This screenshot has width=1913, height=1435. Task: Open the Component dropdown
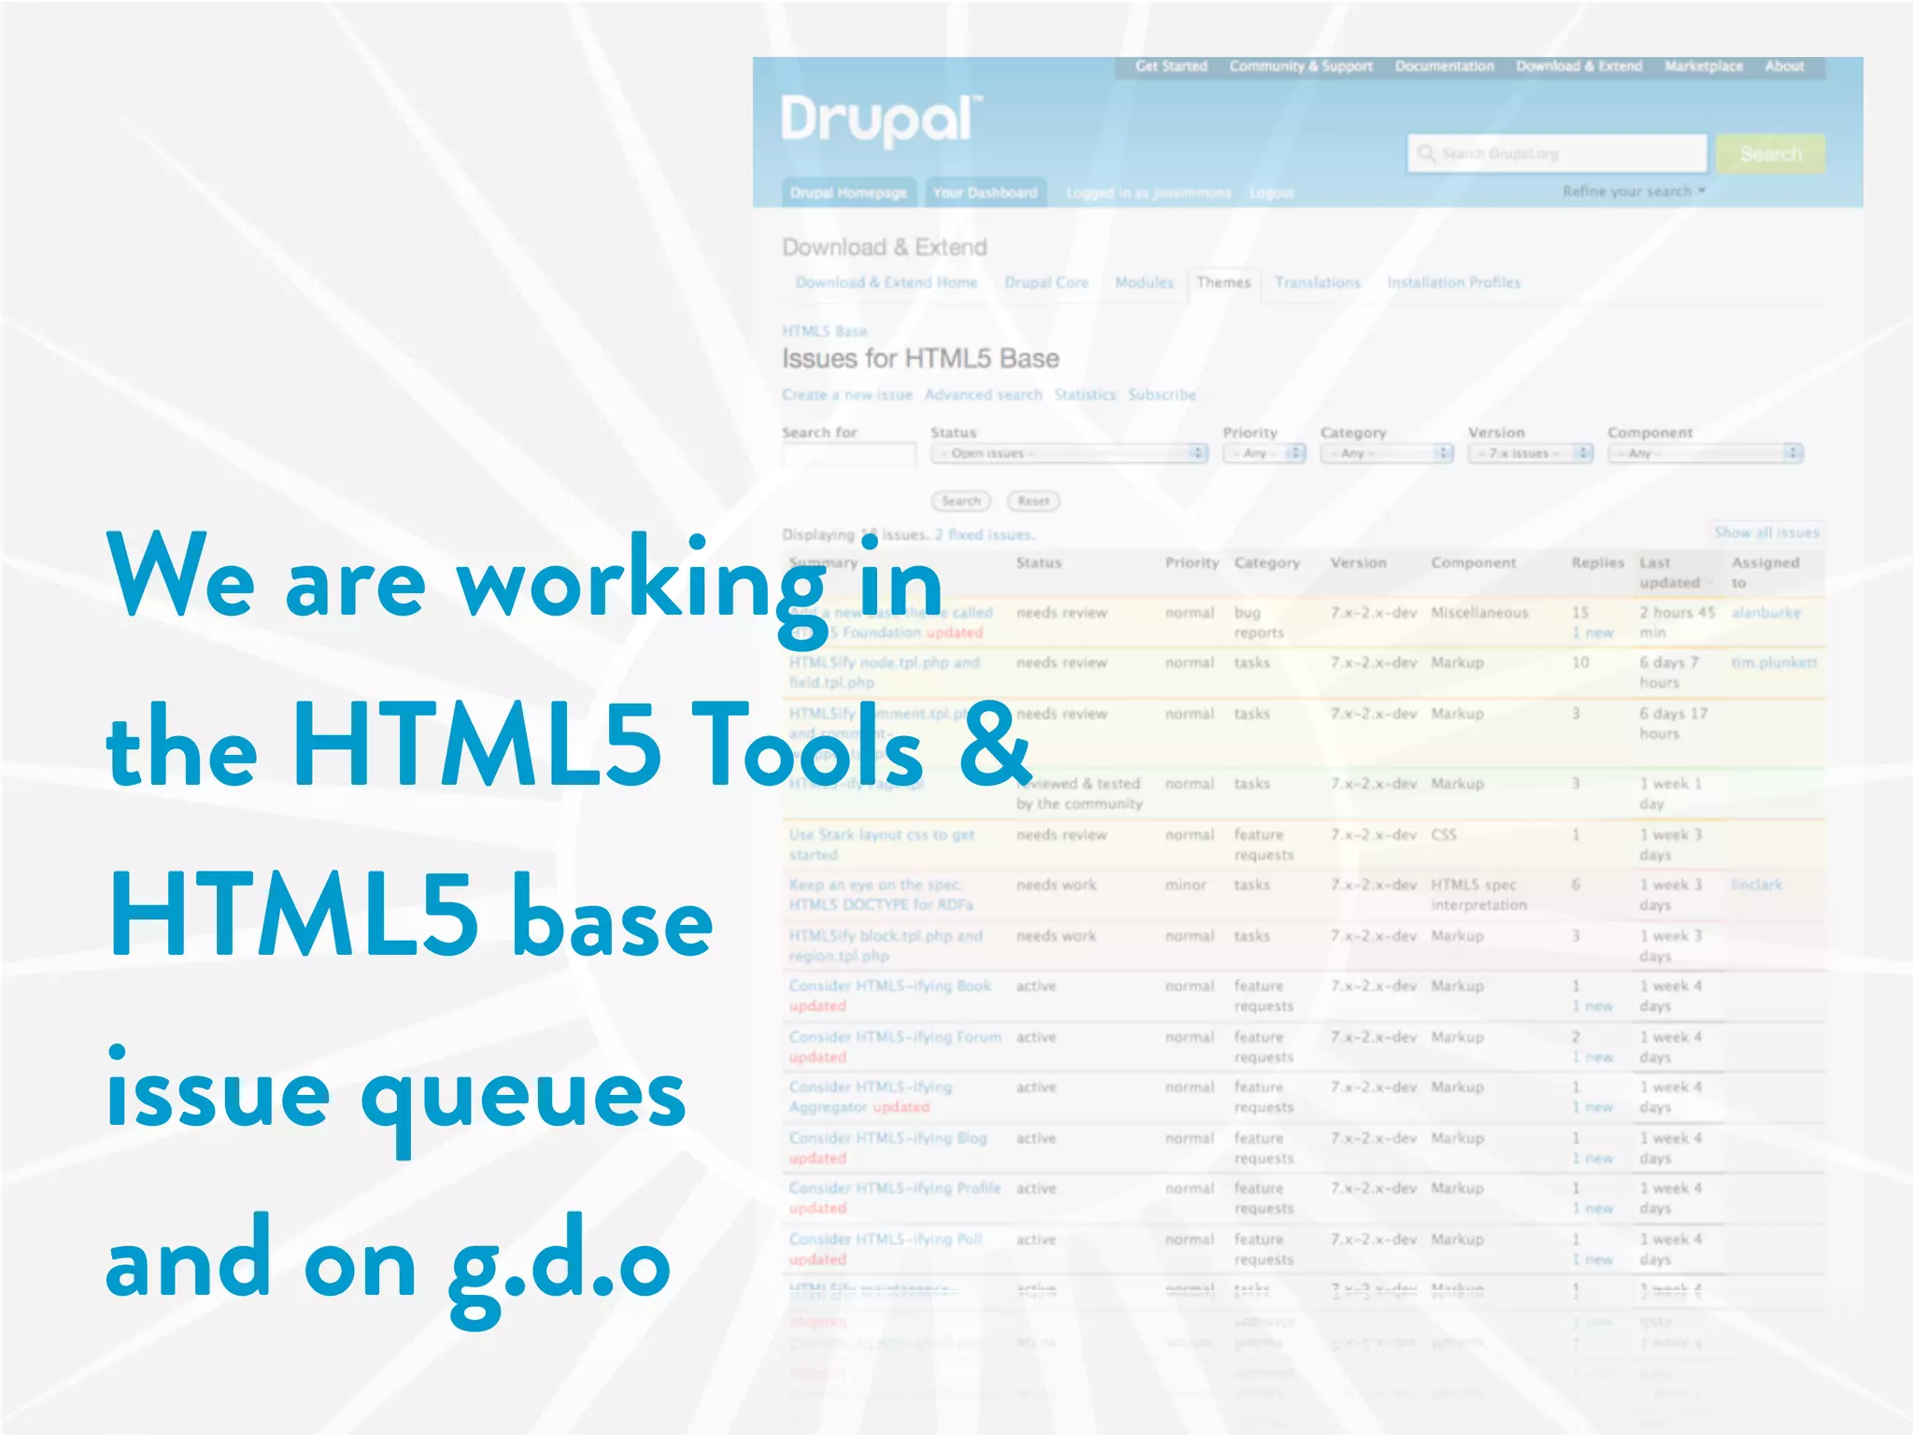(1705, 454)
